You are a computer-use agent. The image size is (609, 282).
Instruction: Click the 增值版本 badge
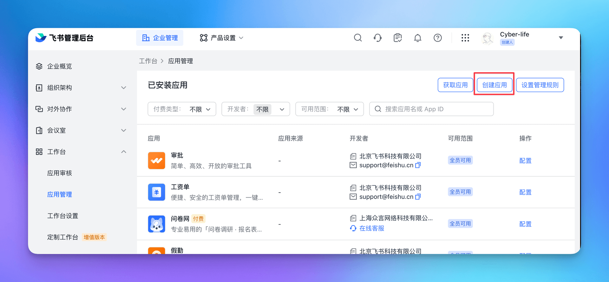click(x=94, y=237)
